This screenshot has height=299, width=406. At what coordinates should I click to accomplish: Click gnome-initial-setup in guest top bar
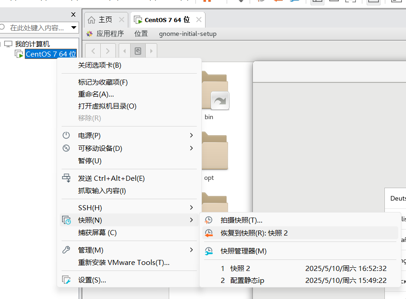188,34
